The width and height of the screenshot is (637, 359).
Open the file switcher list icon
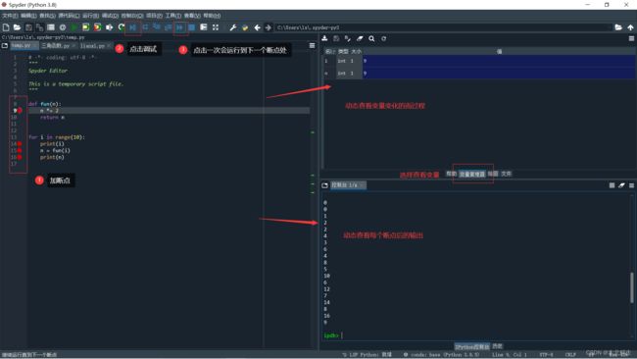51,27
